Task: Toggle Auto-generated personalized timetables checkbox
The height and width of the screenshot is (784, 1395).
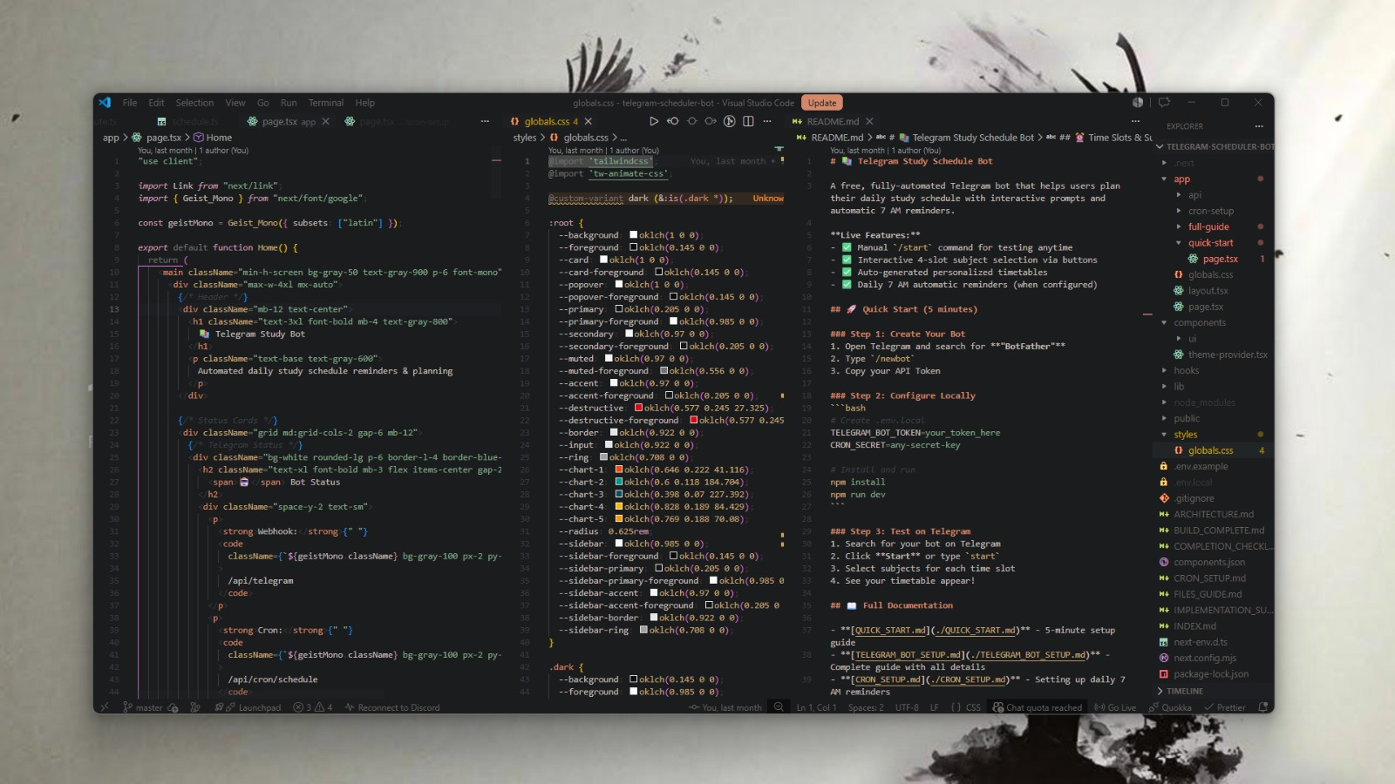Action: click(847, 272)
